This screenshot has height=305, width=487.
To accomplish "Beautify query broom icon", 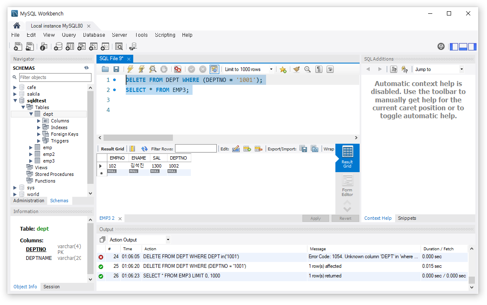I will tap(296, 69).
